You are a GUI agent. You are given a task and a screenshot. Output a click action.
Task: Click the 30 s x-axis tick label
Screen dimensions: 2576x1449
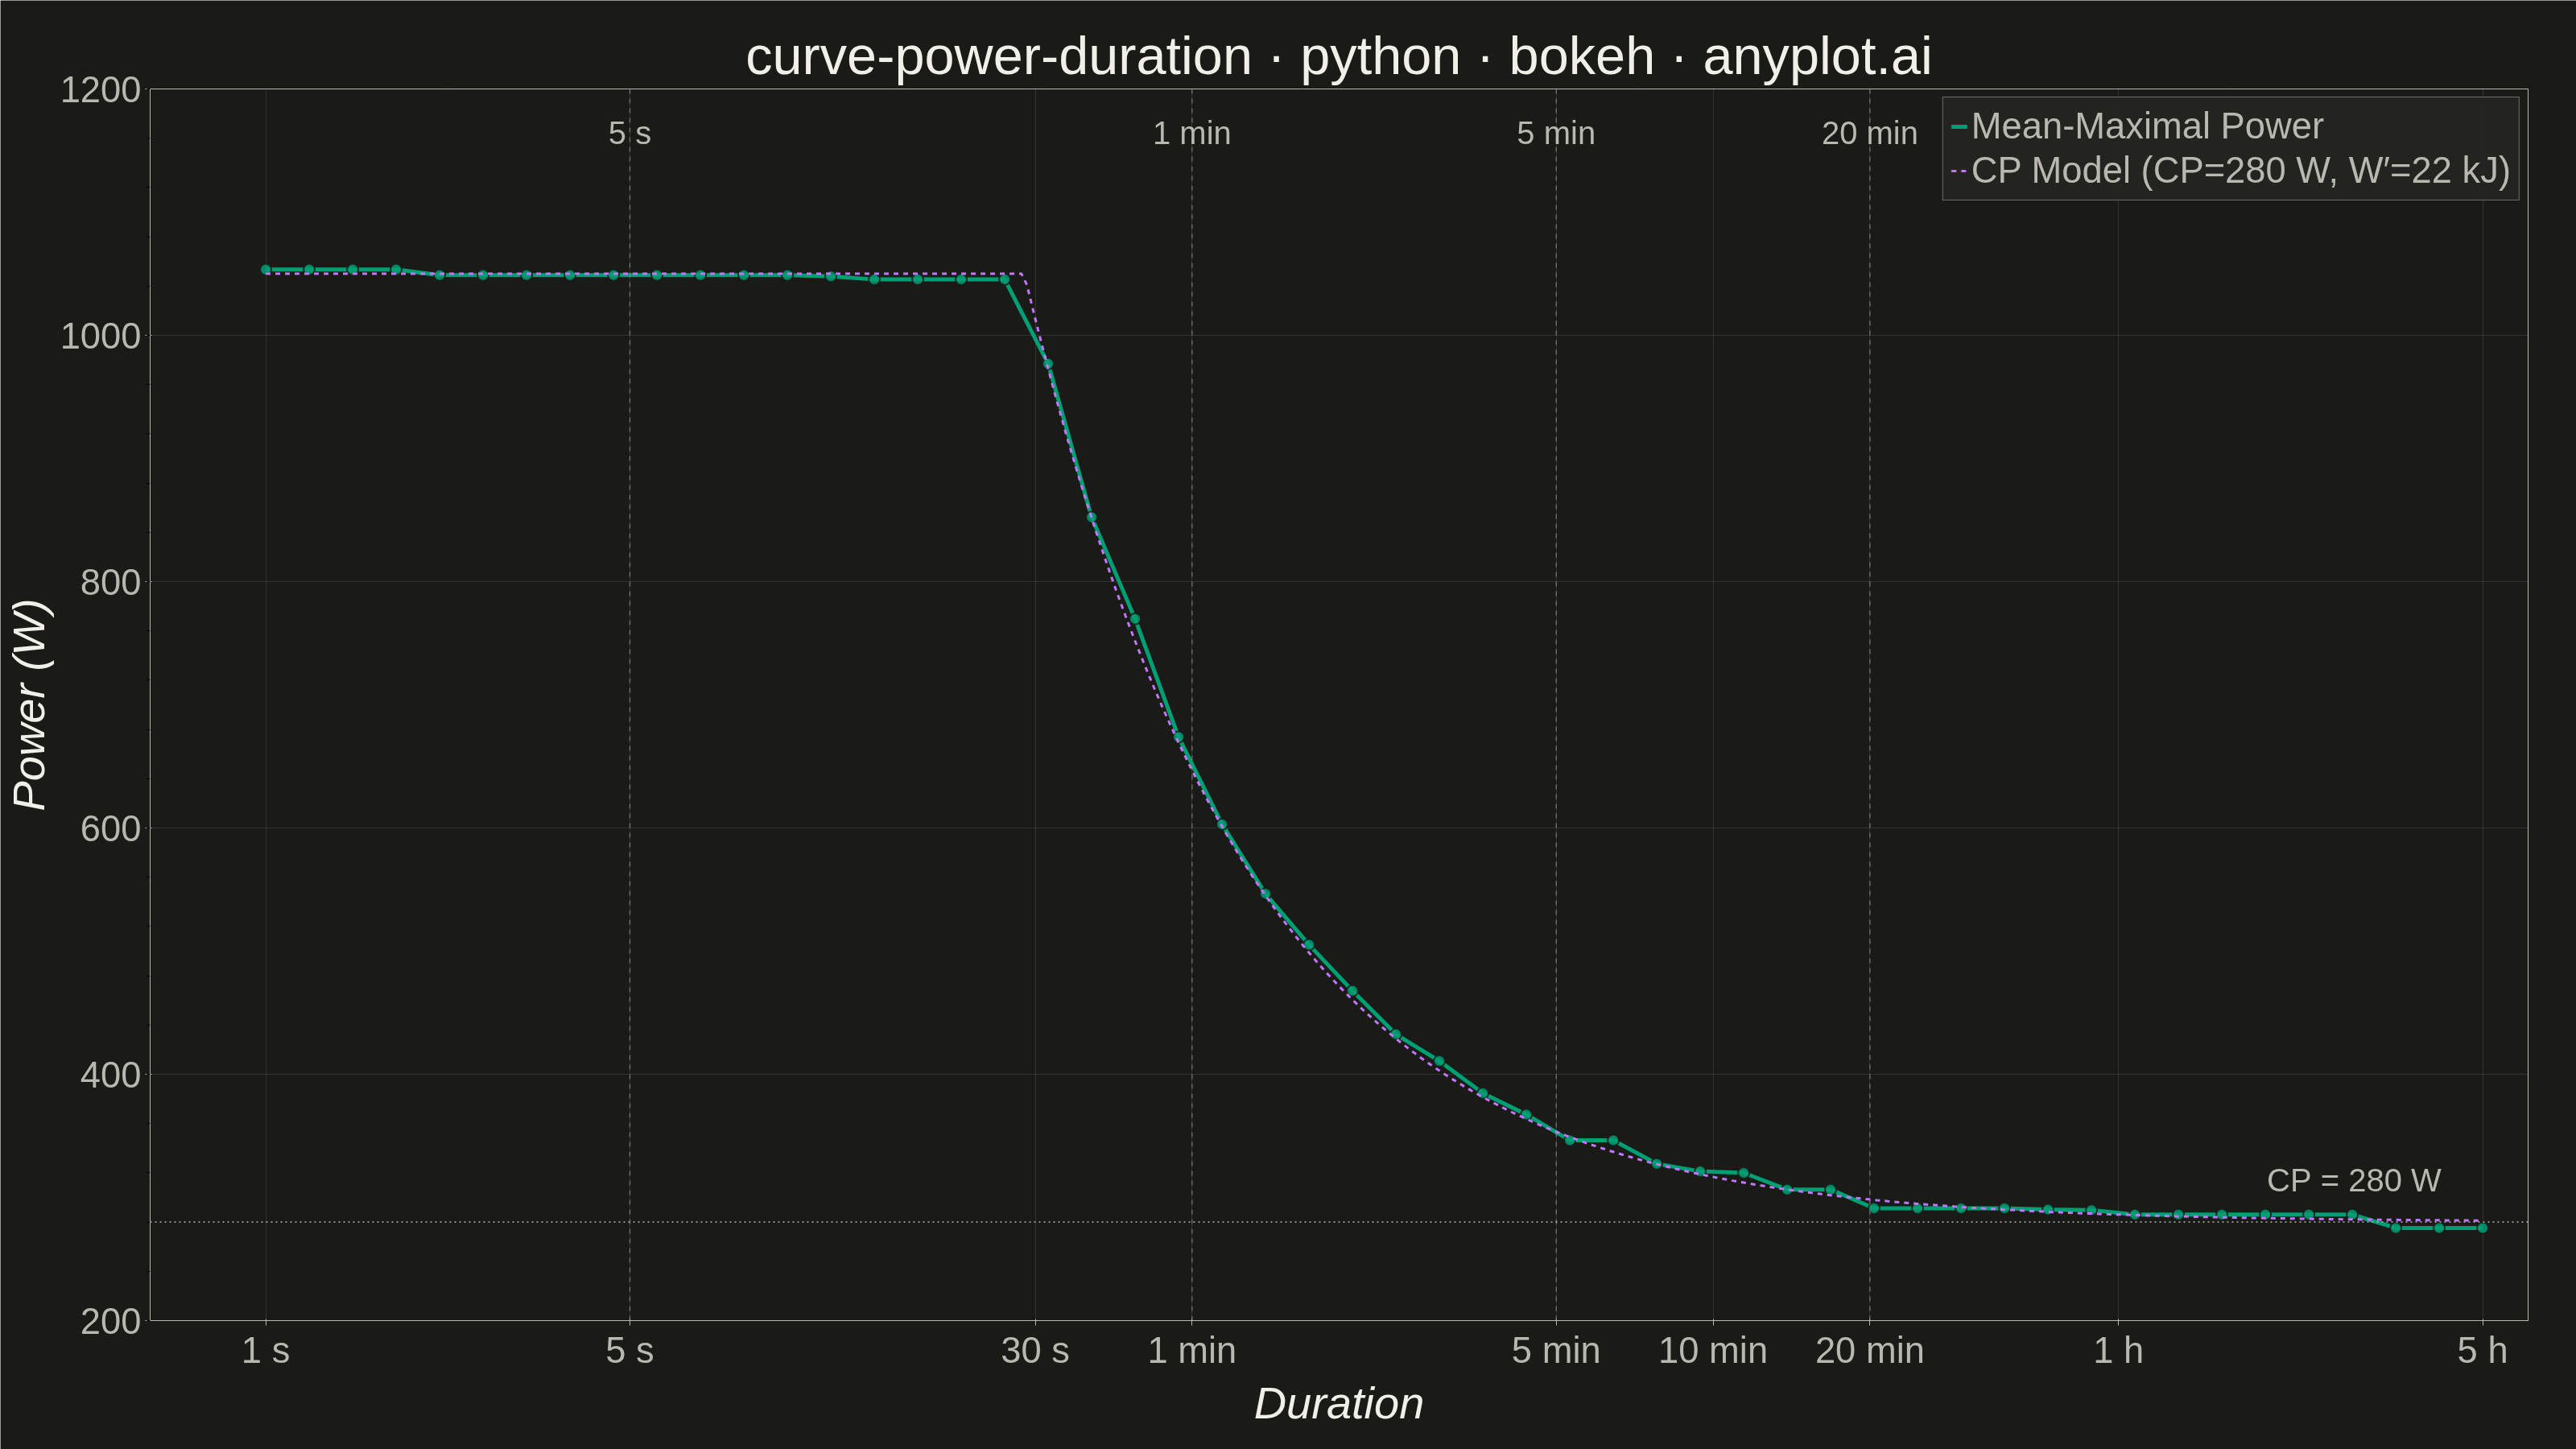pos(1035,1351)
